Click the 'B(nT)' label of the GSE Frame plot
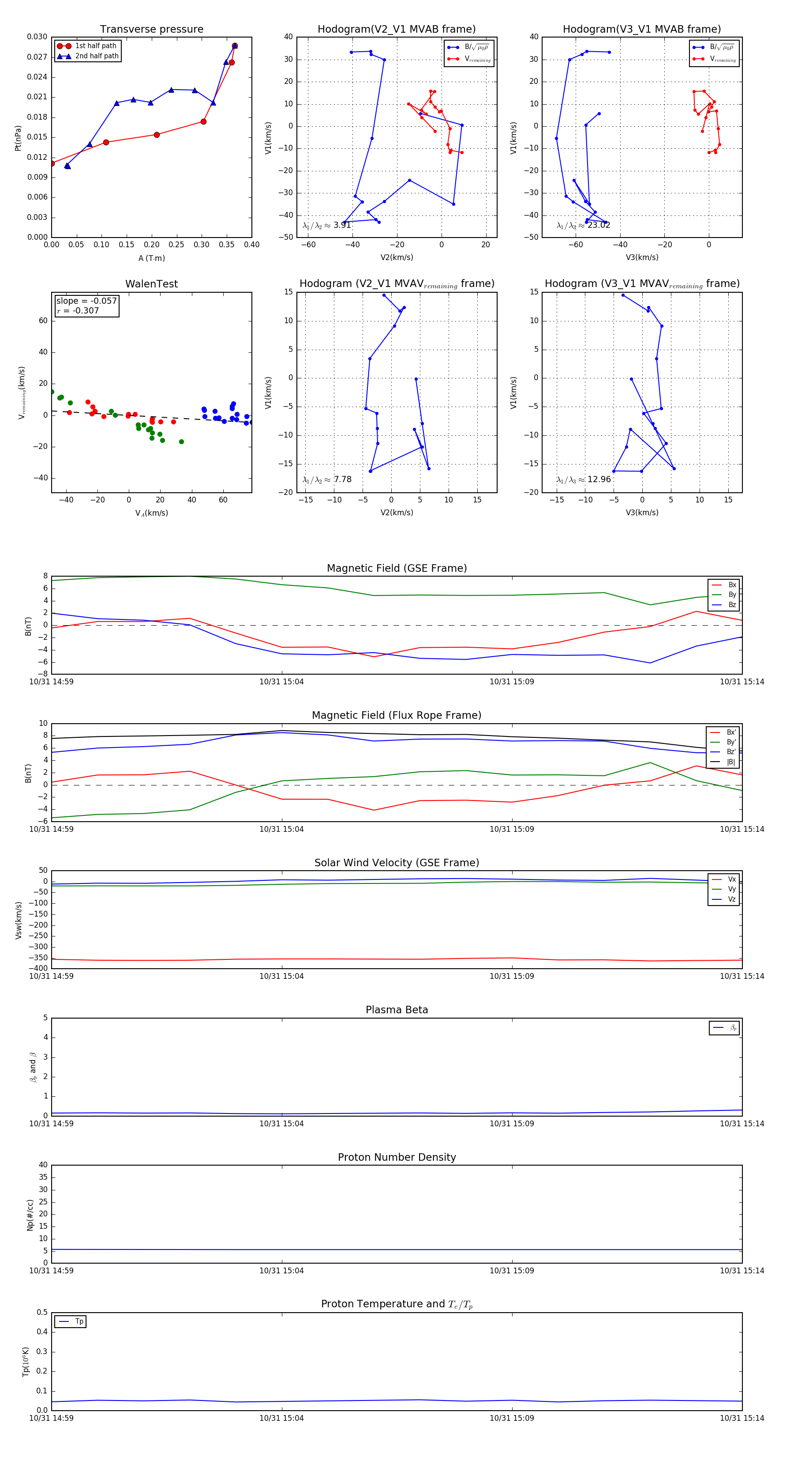This screenshot has width=794, height=1457. (x=28, y=626)
